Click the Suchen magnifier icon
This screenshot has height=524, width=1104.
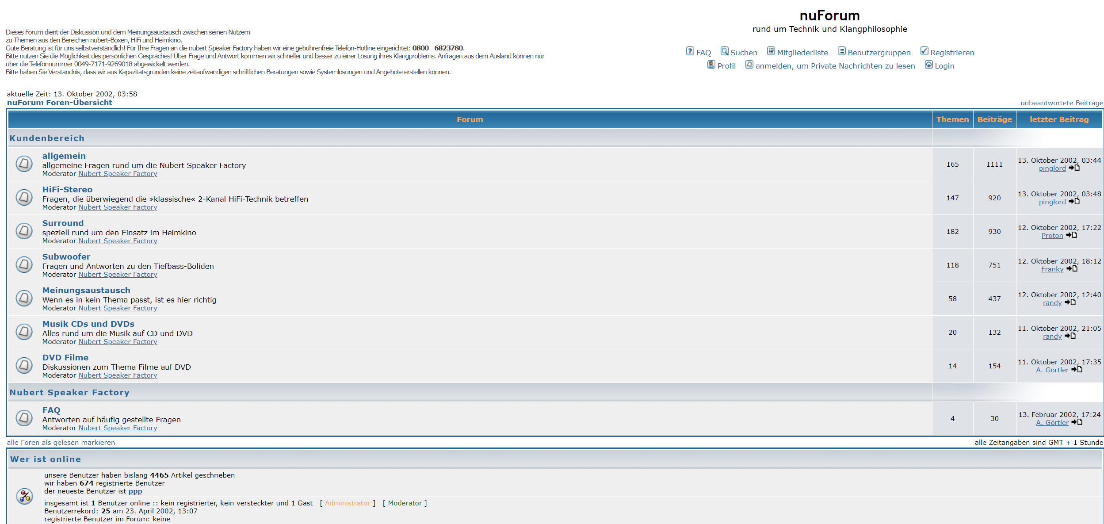[724, 51]
